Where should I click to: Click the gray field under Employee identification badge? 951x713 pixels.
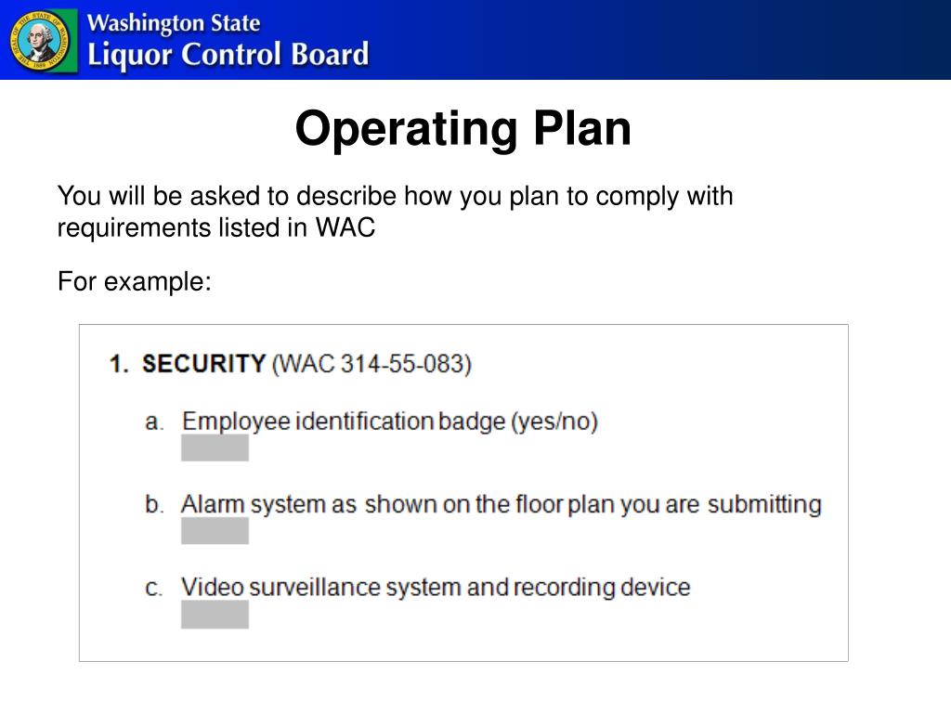click(215, 447)
